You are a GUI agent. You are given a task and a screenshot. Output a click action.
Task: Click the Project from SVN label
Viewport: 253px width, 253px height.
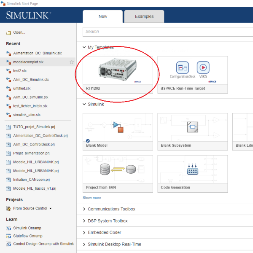coord(101,188)
